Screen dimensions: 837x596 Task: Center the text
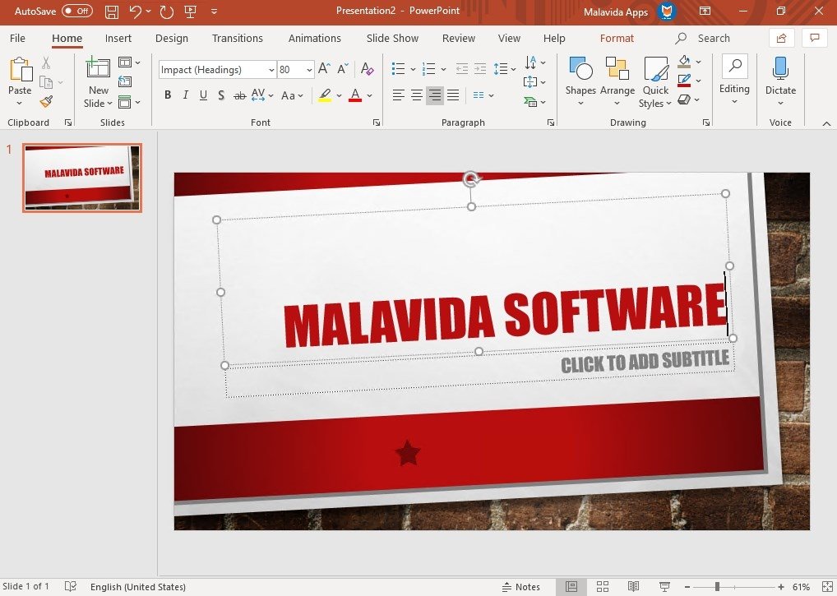tap(417, 95)
